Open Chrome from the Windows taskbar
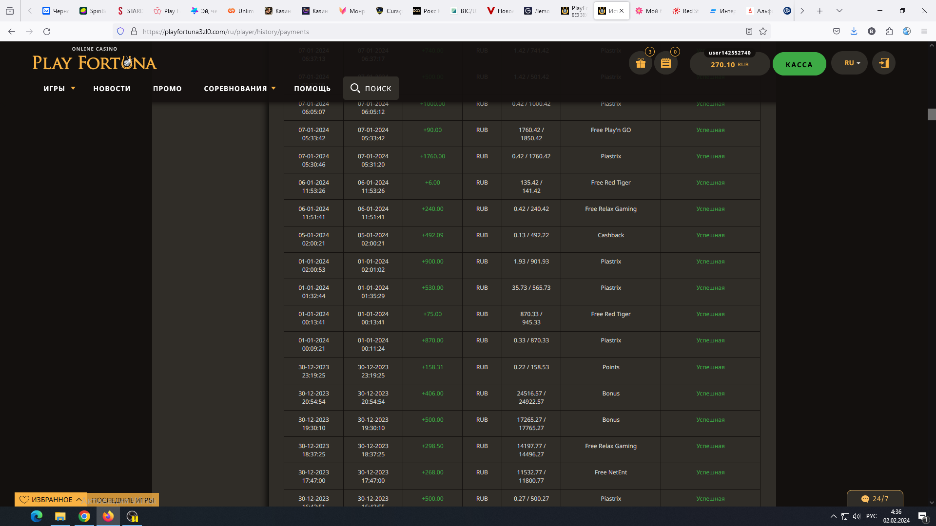The image size is (936, 526). point(84,516)
